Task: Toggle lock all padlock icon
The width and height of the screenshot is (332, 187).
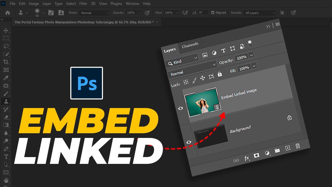Action: click(220, 74)
